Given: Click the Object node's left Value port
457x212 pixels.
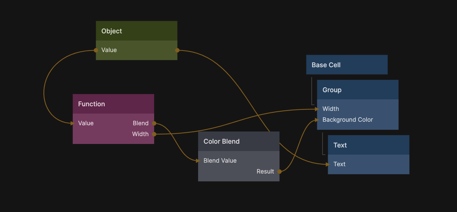Looking at the screenshot, I should pos(96,50).
